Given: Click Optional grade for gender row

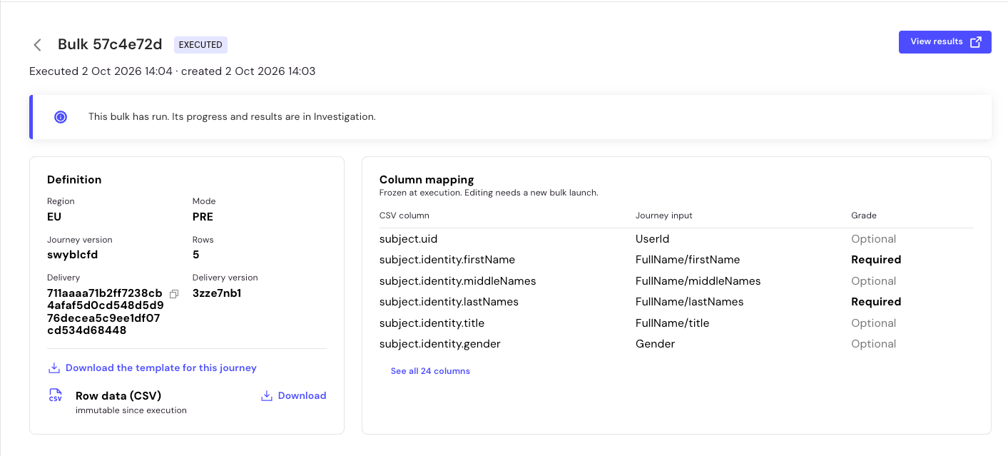Looking at the screenshot, I should (873, 344).
